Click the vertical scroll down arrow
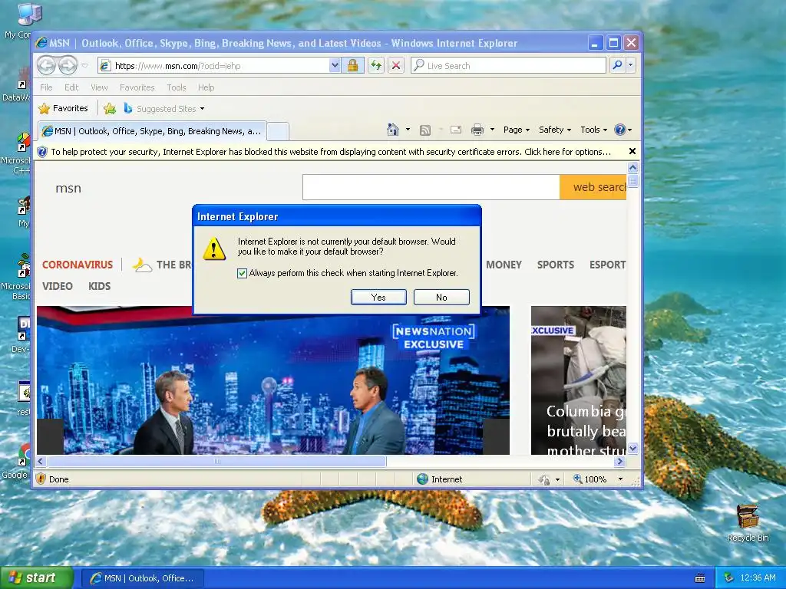786x589 pixels. pos(632,448)
